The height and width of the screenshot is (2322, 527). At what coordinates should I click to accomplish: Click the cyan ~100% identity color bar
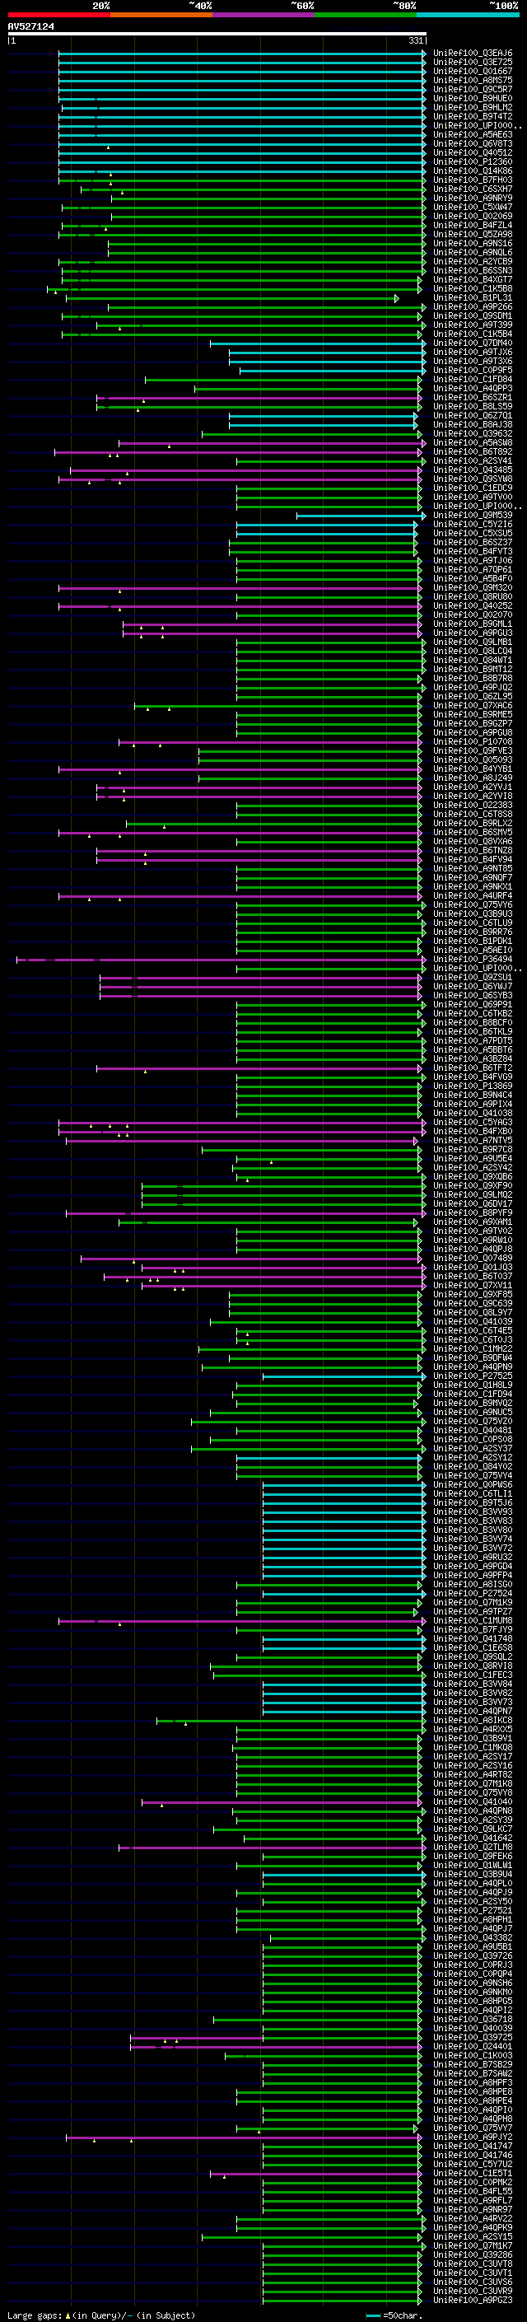[x=469, y=15]
